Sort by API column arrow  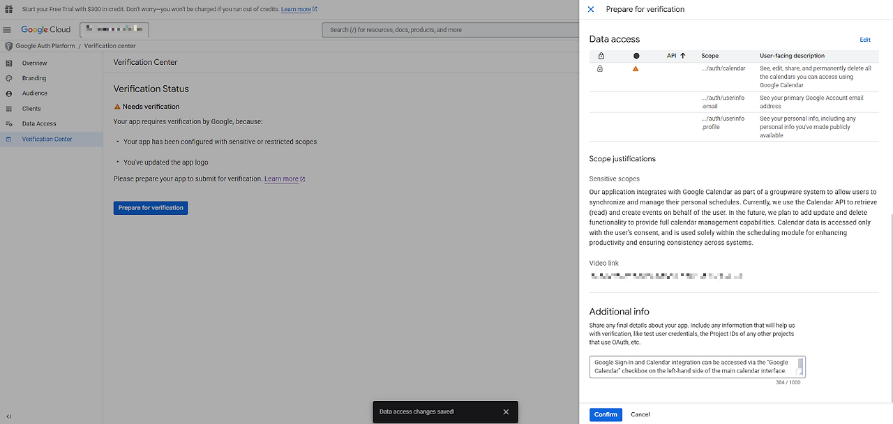683,56
